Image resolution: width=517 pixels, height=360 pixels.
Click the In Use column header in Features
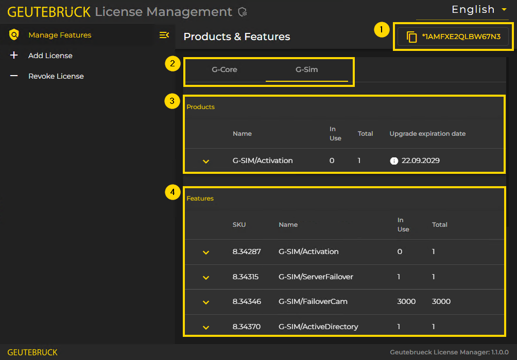tap(403, 224)
